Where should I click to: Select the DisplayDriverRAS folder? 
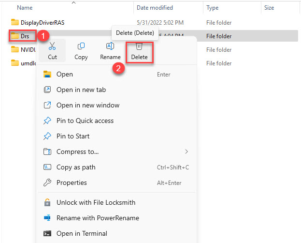pos(42,23)
